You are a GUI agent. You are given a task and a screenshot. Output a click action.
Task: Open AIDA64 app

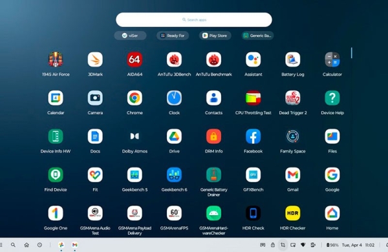[135, 59]
